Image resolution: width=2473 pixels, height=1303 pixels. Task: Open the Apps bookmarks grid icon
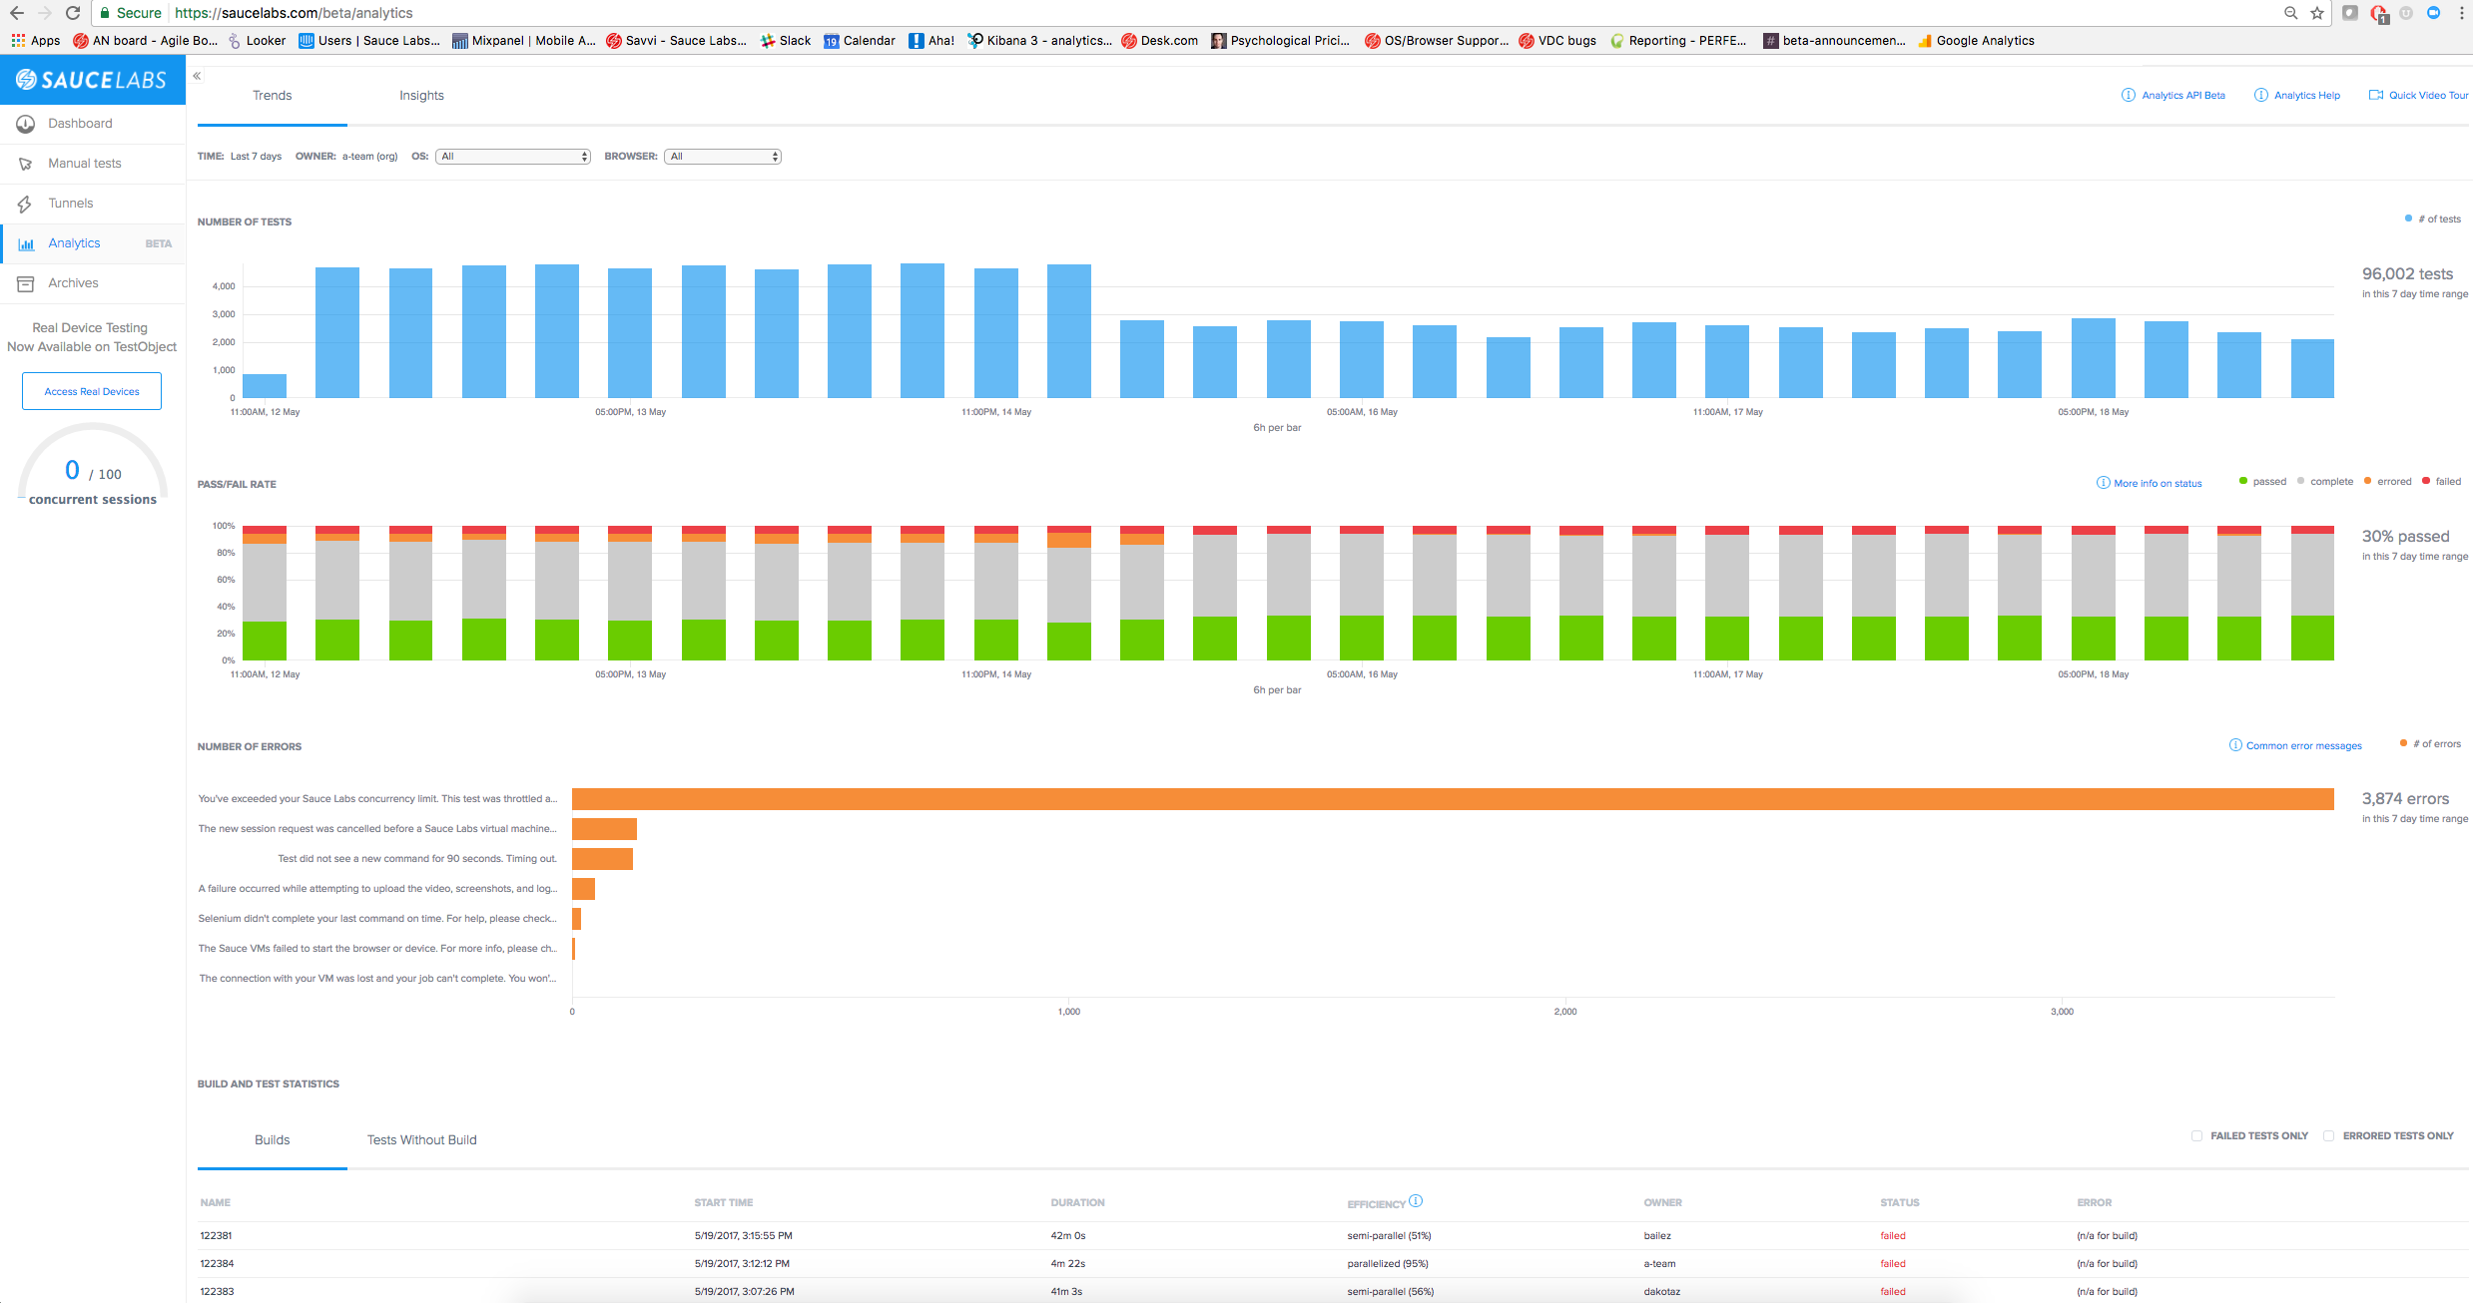click(18, 41)
